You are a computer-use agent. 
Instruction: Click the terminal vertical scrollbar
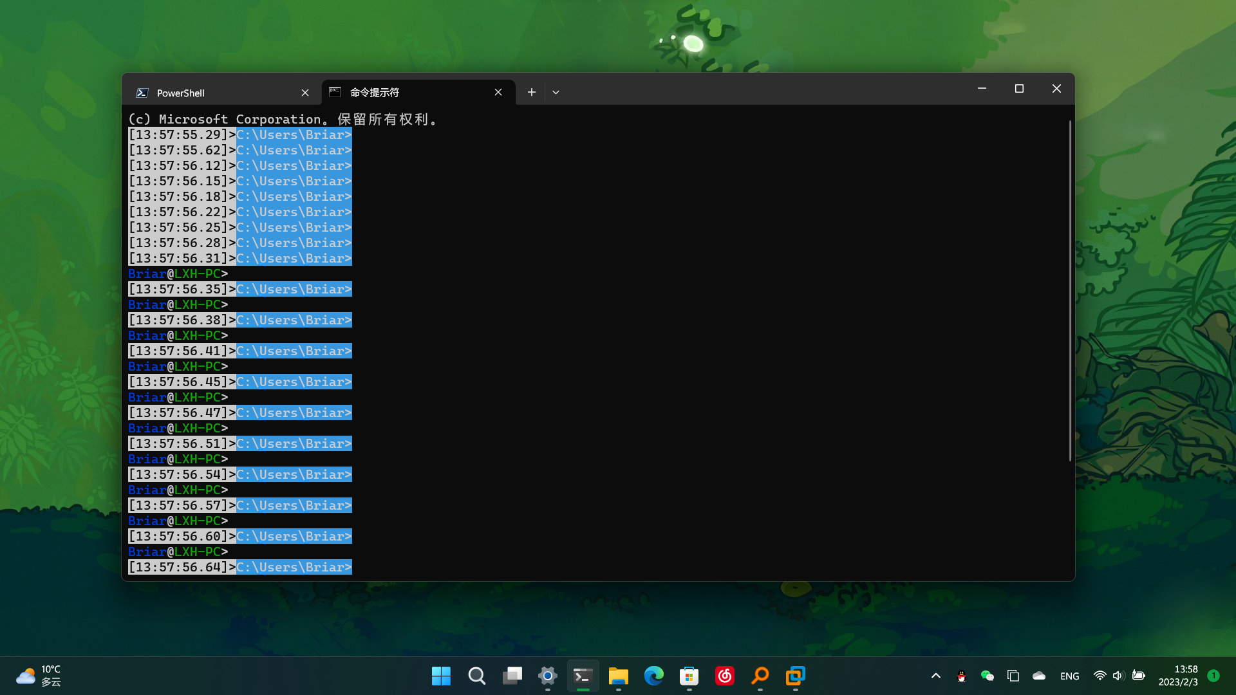1070,290
